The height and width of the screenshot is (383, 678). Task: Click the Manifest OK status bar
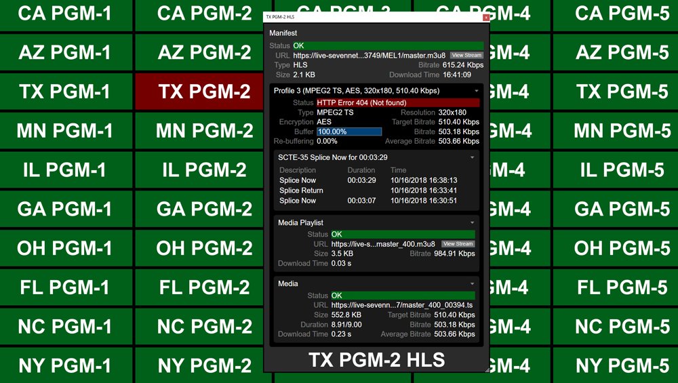[388, 45]
